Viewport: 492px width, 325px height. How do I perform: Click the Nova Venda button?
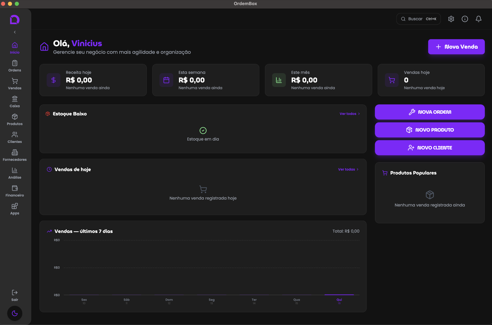[x=456, y=47]
